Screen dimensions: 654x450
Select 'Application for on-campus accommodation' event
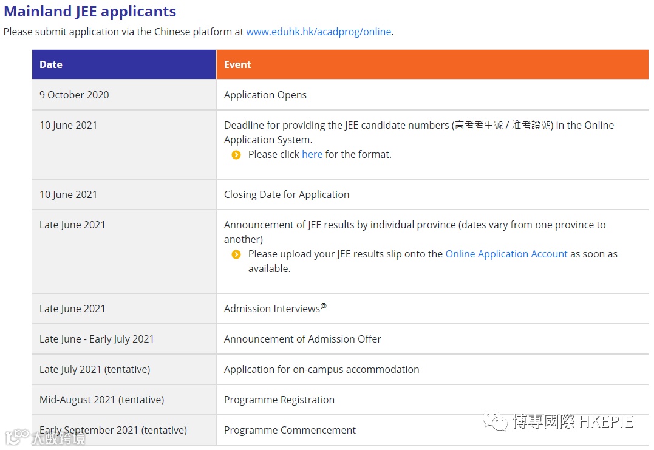321,369
